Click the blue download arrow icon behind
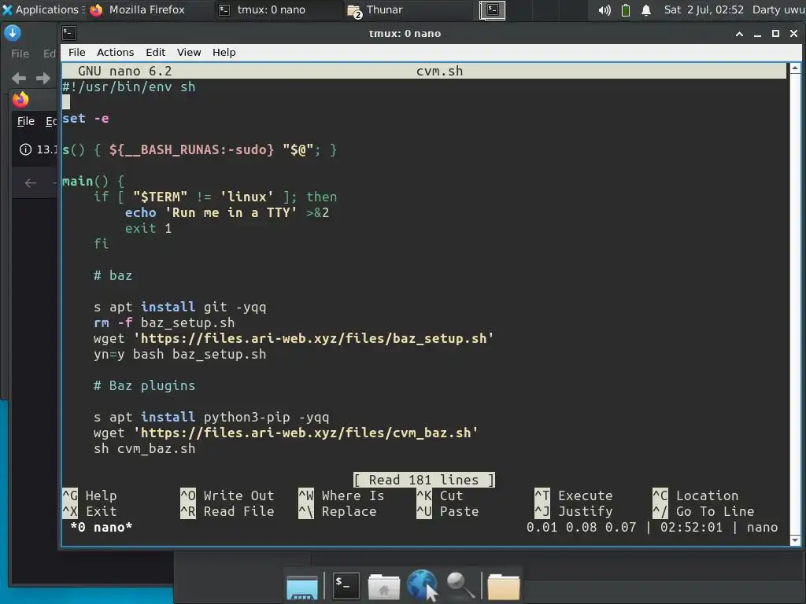This screenshot has height=604, width=806. coord(13,33)
